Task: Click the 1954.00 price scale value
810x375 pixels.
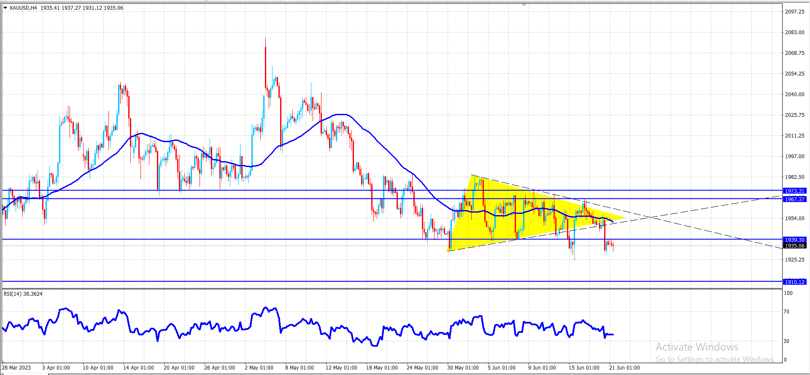Action: tap(794, 219)
